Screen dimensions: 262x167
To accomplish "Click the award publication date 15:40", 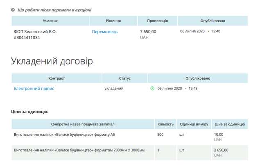I will [x=216, y=31].
